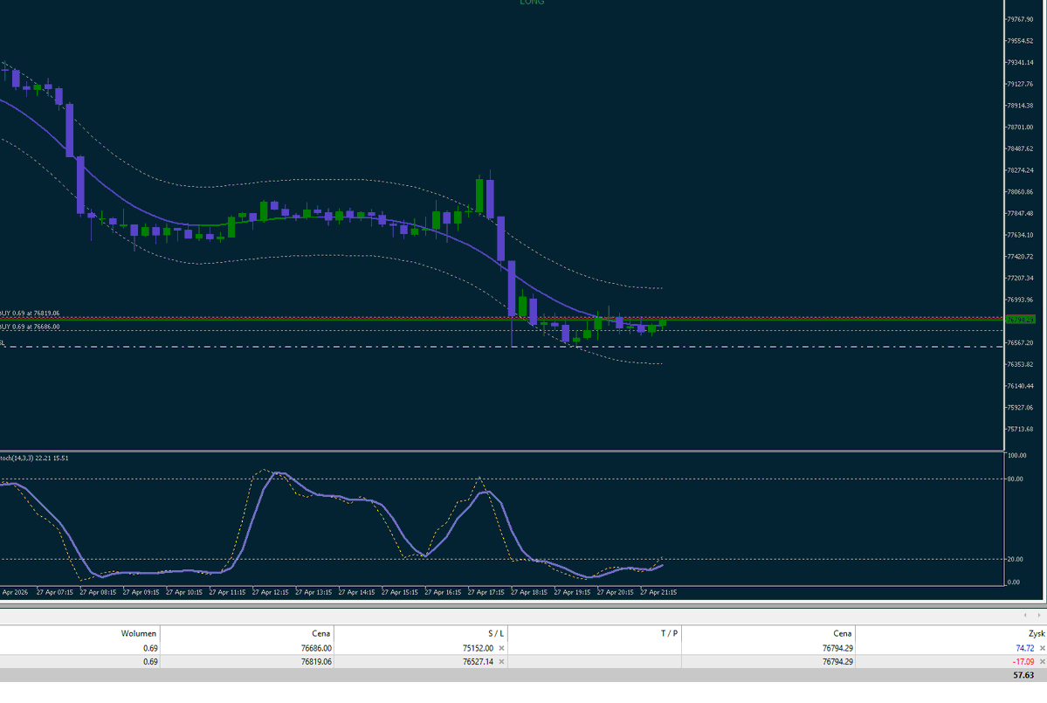Viewport: 1047px width, 703px height.
Task: Select the BUY 0.69 at 76819.06 chart label
Action: point(29,311)
